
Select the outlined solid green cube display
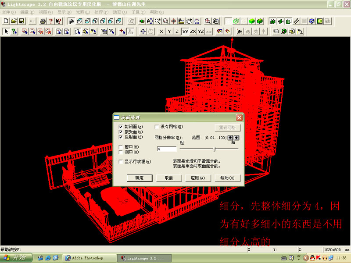[x=260, y=21]
